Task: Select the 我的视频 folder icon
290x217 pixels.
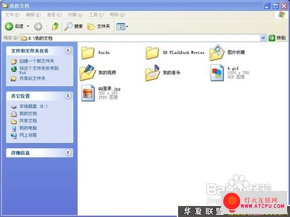Action: tap(88, 73)
